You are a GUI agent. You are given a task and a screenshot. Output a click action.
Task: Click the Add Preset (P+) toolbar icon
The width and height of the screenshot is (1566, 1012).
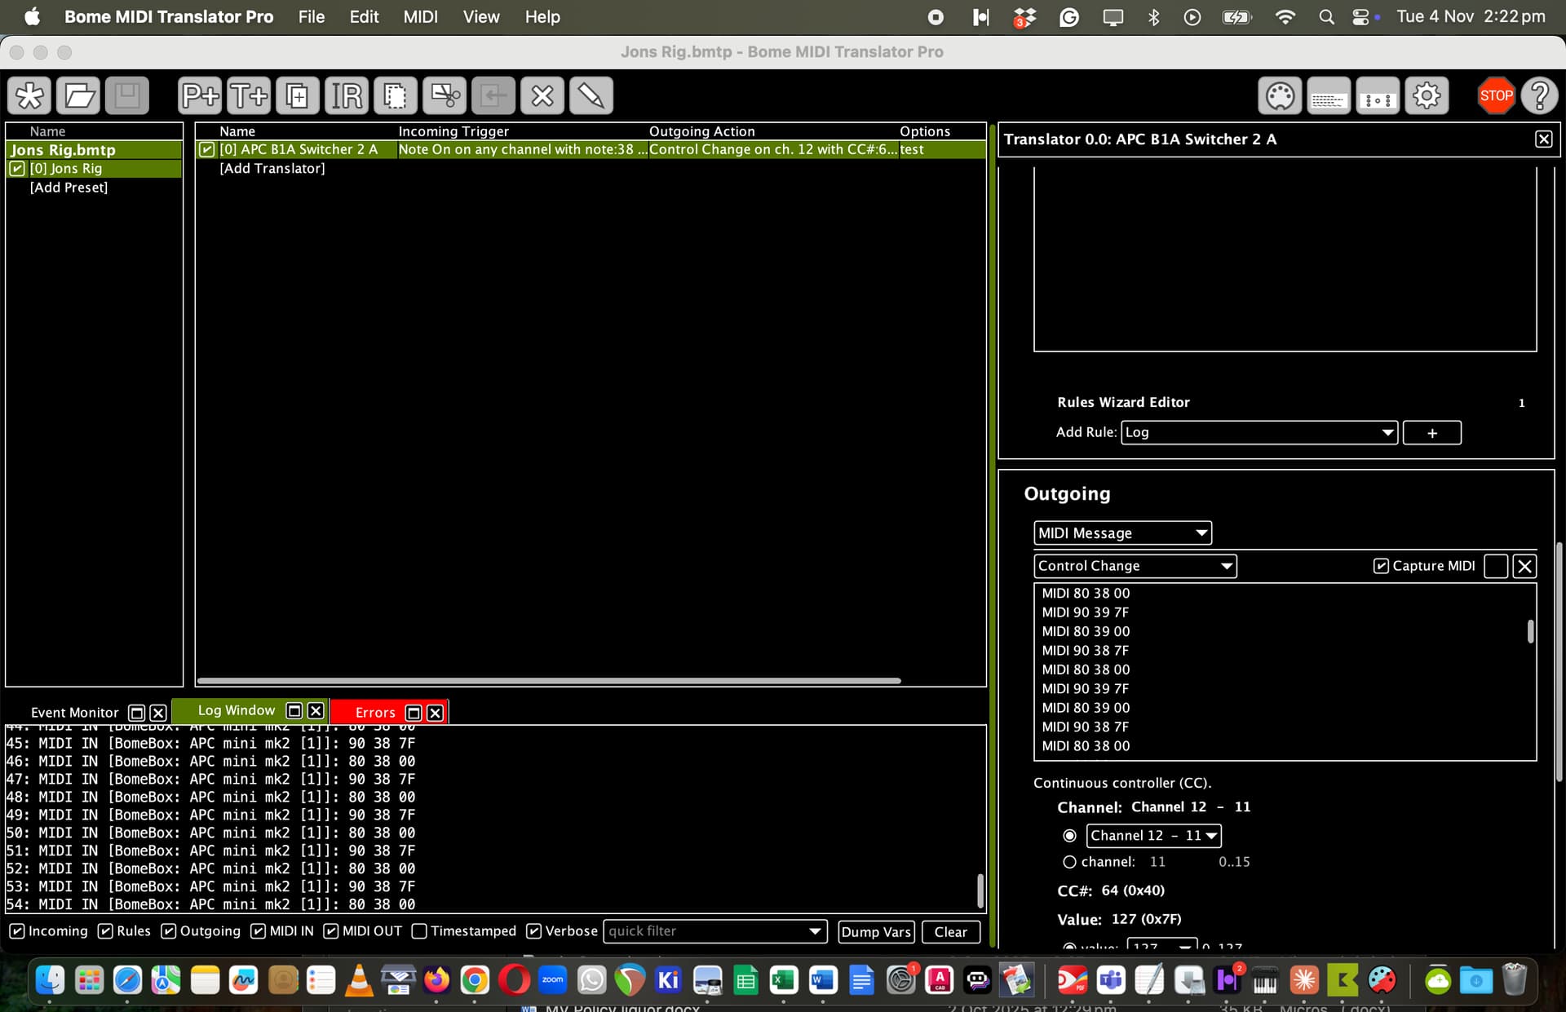coord(200,95)
